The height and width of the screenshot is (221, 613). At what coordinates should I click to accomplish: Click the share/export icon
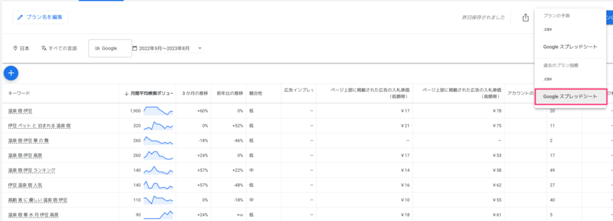click(x=526, y=17)
